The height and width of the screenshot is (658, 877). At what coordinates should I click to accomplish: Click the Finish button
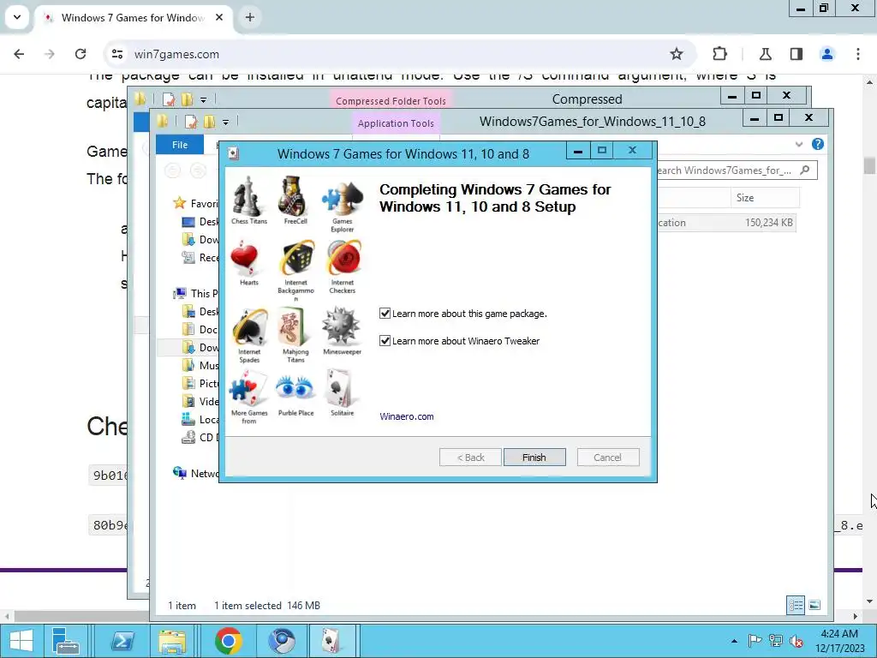pyautogui.click(x=534, y=458)
